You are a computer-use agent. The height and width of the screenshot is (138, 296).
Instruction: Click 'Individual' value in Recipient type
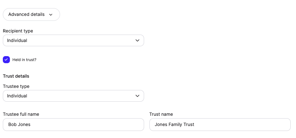[x=17, y=40]
